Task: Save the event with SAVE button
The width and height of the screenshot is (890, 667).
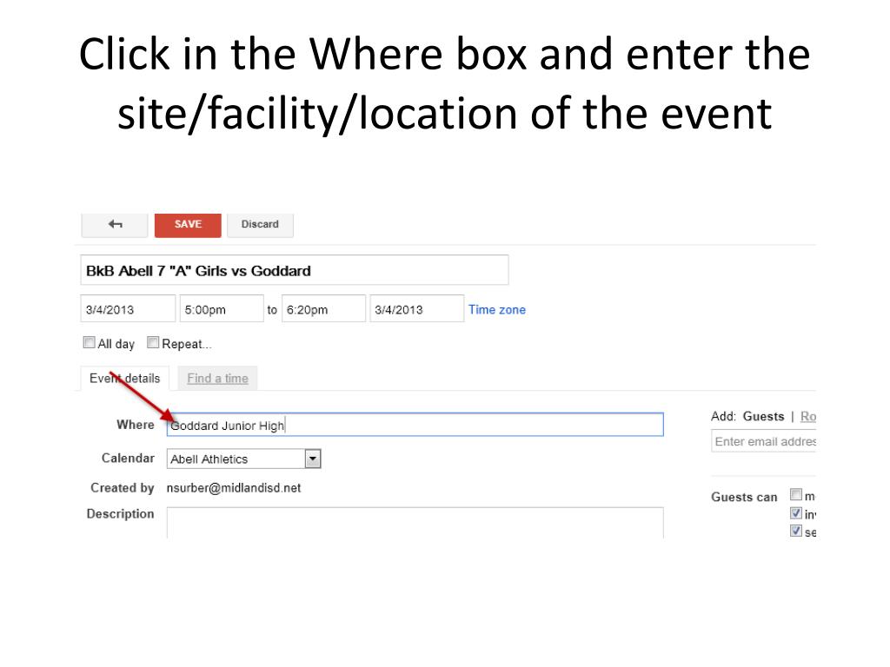Action: coord(188,225)
